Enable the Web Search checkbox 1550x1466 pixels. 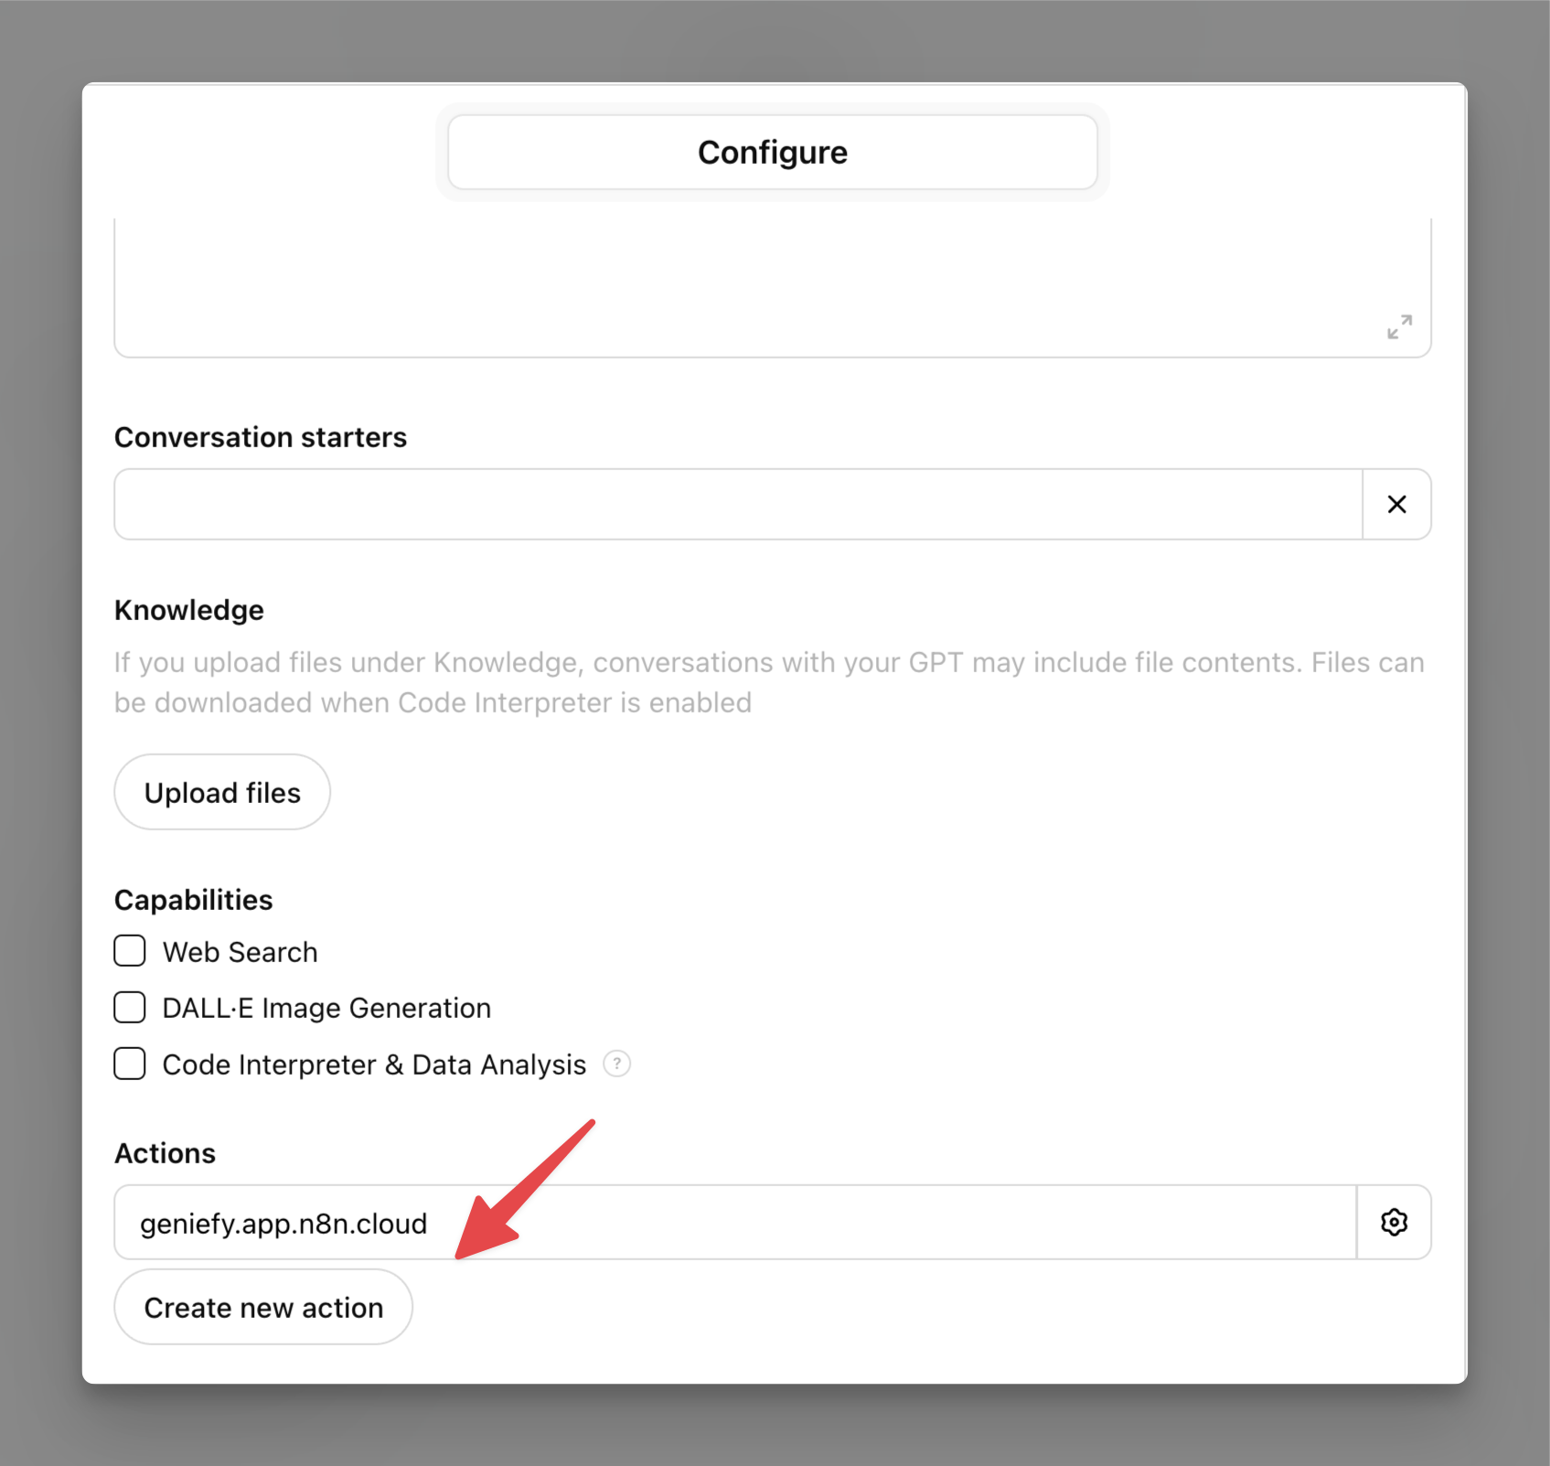(130, 951)
